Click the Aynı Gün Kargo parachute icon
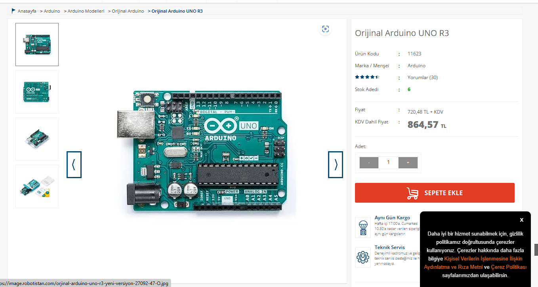 point(363,227)
